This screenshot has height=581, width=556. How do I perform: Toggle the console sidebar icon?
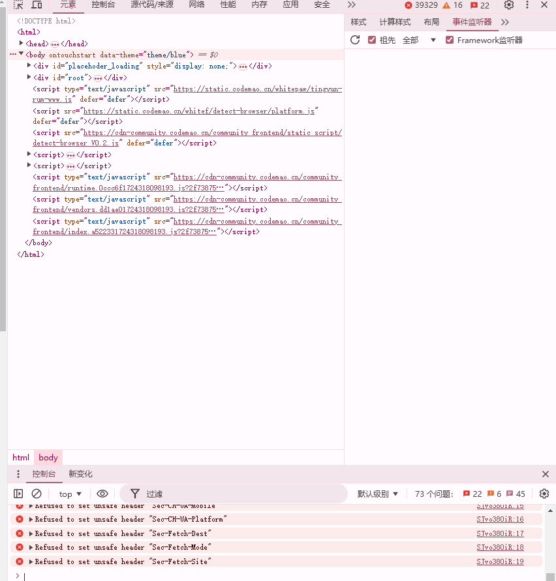pos(18,494)
